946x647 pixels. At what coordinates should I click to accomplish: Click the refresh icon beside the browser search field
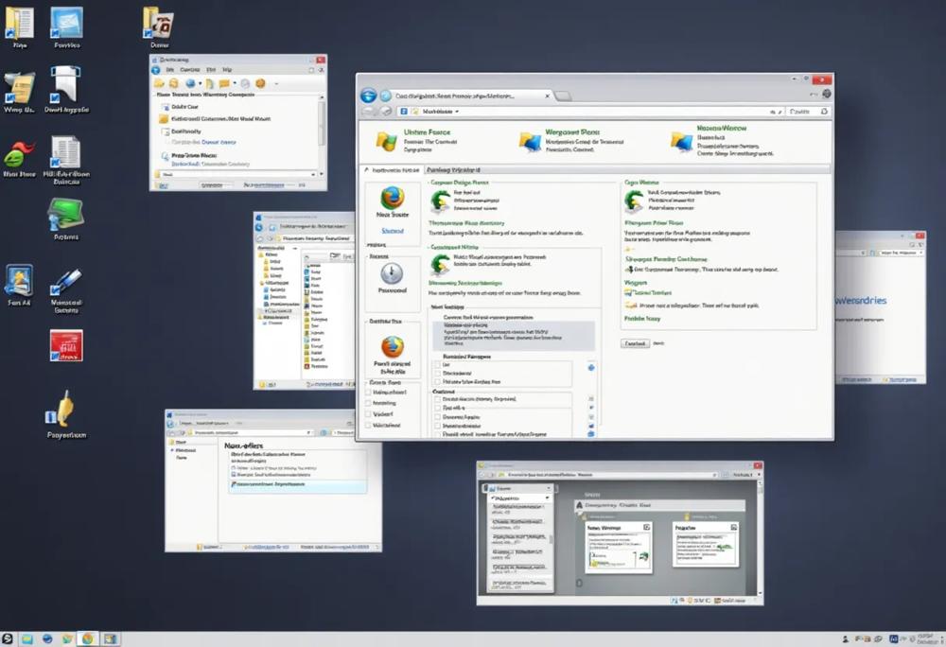click(x=824, y=112)
